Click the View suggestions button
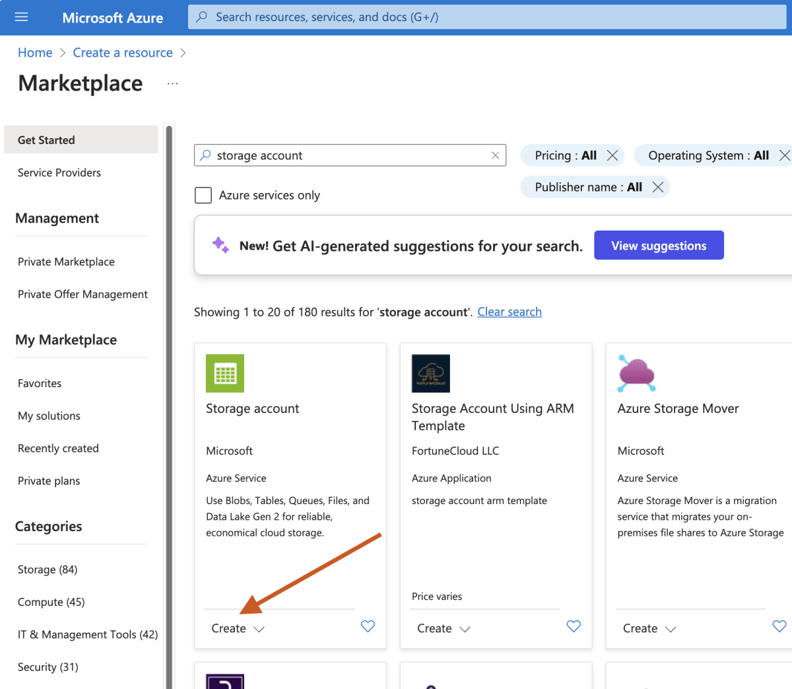792x689 pixels. pos(659,245)
